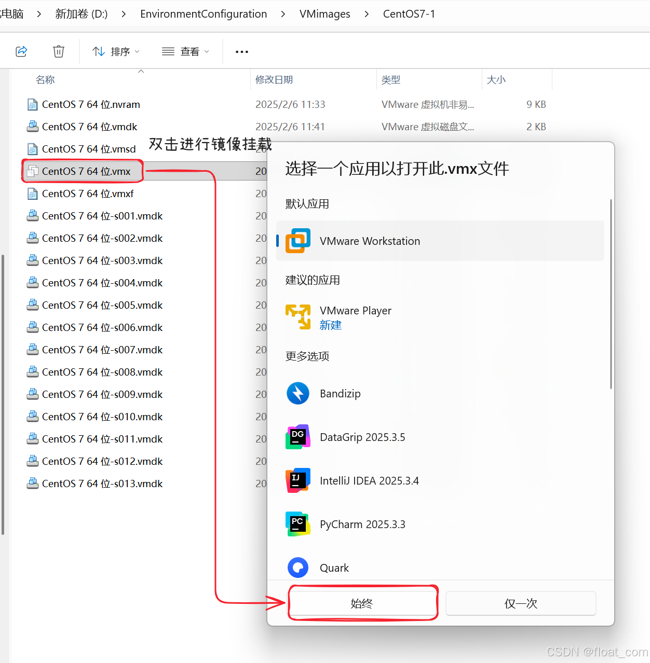Click the EnvironmentConfiguration breadcrumb
The image size is (650, 663).
[204, 14]
